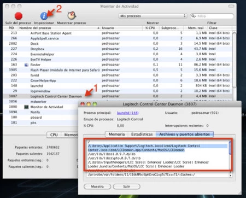This screenshot has width=246, height=198.
Task: Select the EvernoteHelper process
Action: (x=118, y=54)
